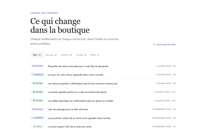Select 'L'ancien export CSV de la liste' entry
Image resolution: width=206 pixels, height=129 pixels.
pyautogui.click(x=70, y=127)
